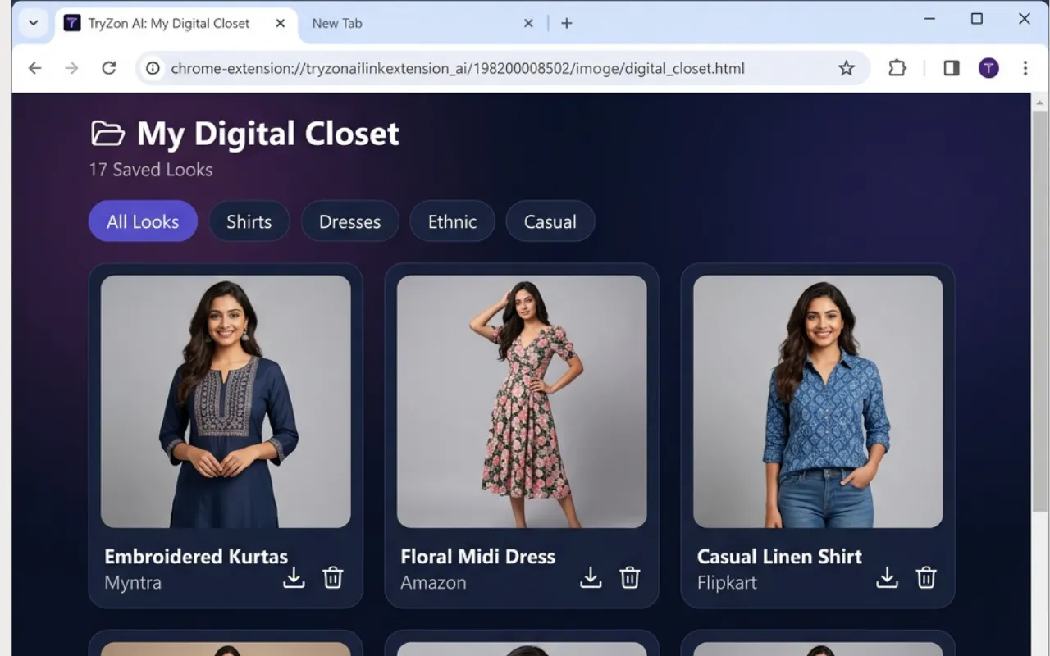Delete the Embroidered Kurtas look

click(332, 577)
